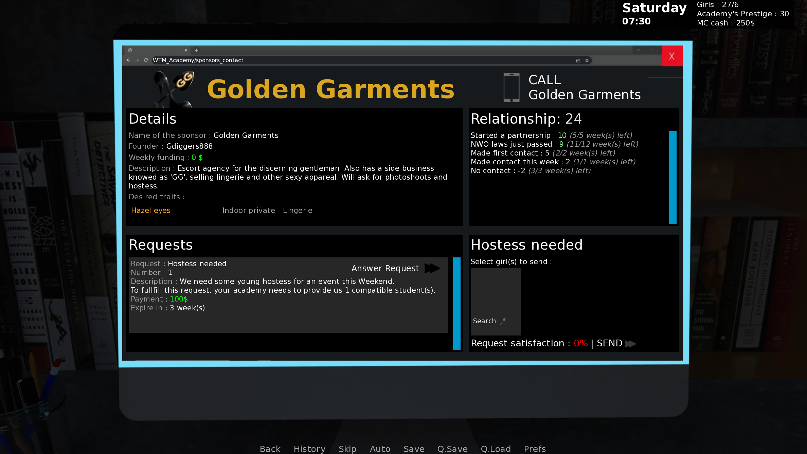
Task: Click the 'Expire in : 3 week(s)' line
Action: (x=168, y=308)
